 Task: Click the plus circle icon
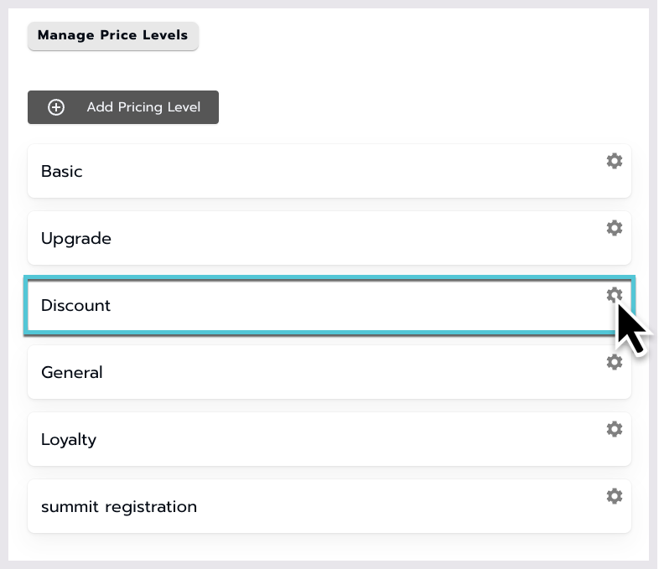[x=56, y=107]
